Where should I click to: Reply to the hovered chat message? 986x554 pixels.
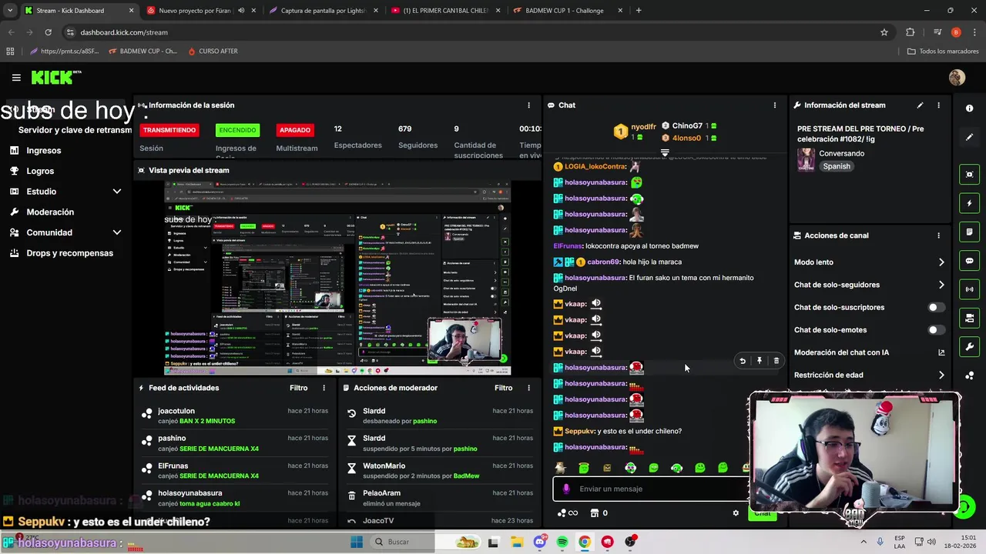pos(743,361)
